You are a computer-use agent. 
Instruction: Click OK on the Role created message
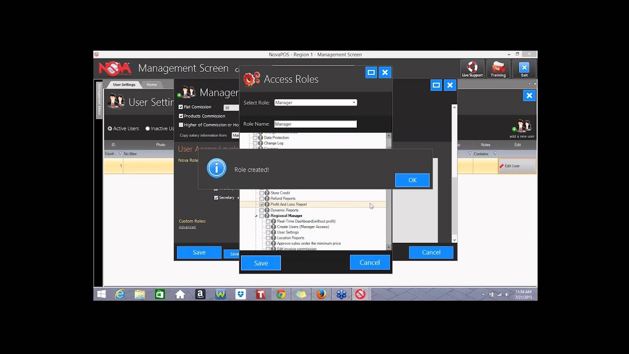point(412,180)
